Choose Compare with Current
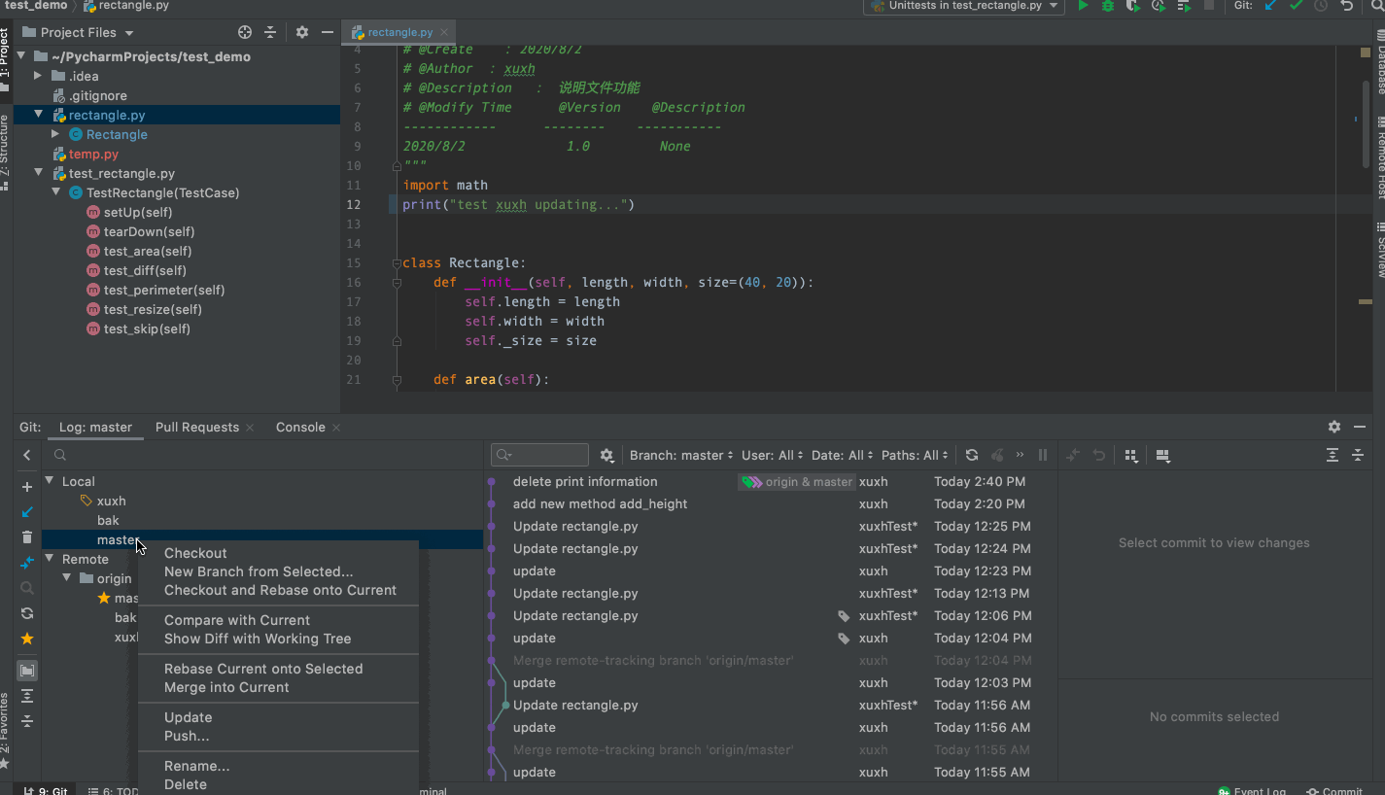The width and height of the screenshot is (1385, 795). 237,620
